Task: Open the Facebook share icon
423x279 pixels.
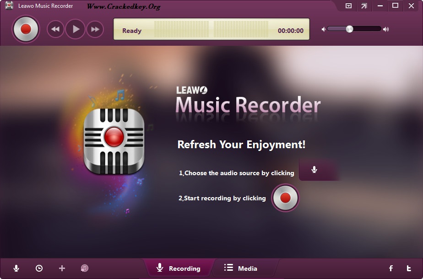Action: pos(391,268)
